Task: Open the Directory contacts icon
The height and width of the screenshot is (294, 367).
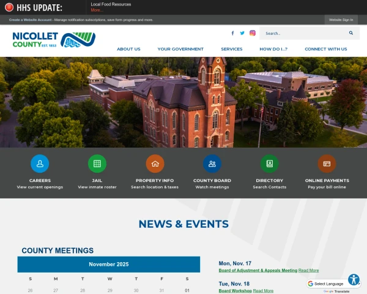Action: [x=270, y=164]
